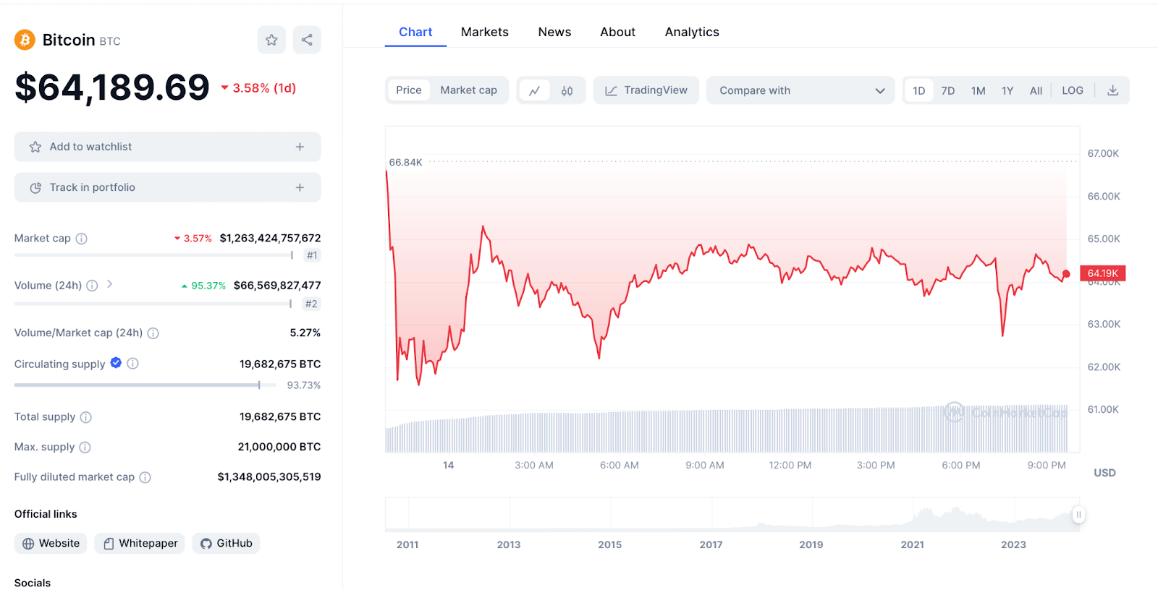
Task: Click the plus icon on Track in portfolio
Action: [300, 187]
